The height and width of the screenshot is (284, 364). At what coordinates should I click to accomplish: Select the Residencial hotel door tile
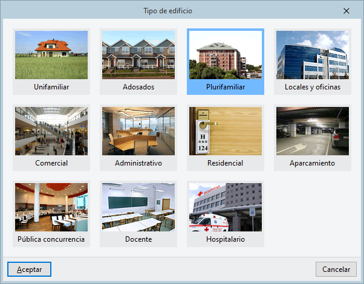tap(226, 138)
